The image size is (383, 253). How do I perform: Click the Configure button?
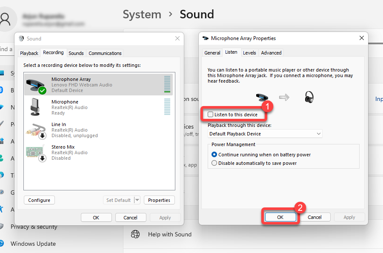[39, 200]
